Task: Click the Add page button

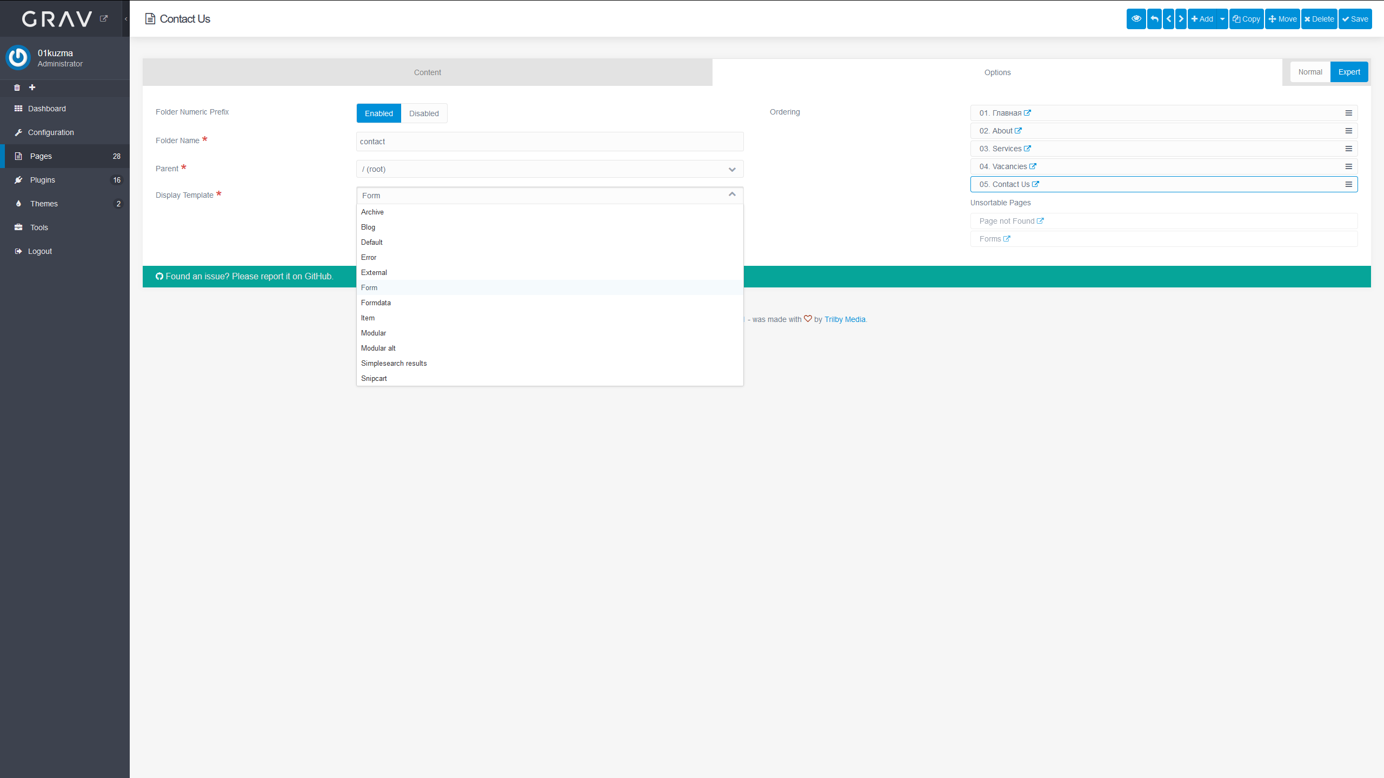Action: (1202, 19)
